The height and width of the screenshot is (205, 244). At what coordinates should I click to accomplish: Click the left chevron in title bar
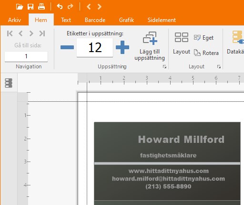89,7
